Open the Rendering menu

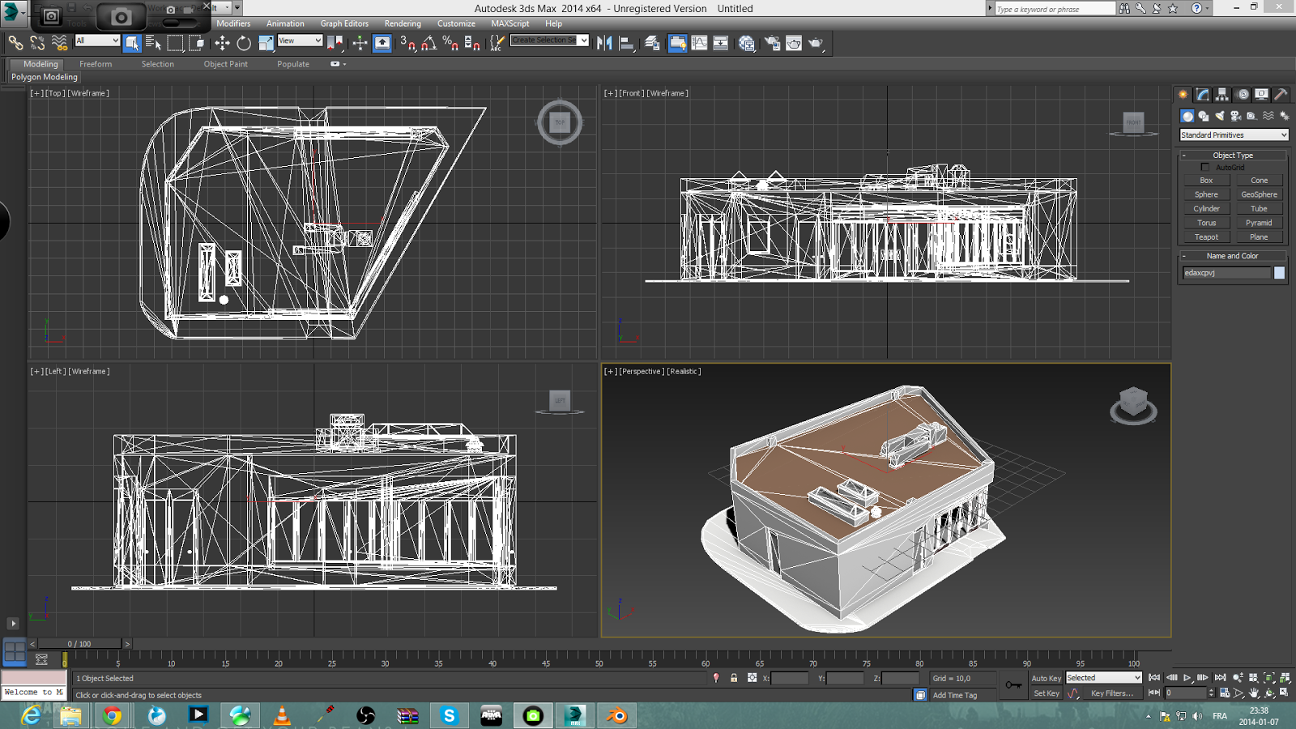403,23
